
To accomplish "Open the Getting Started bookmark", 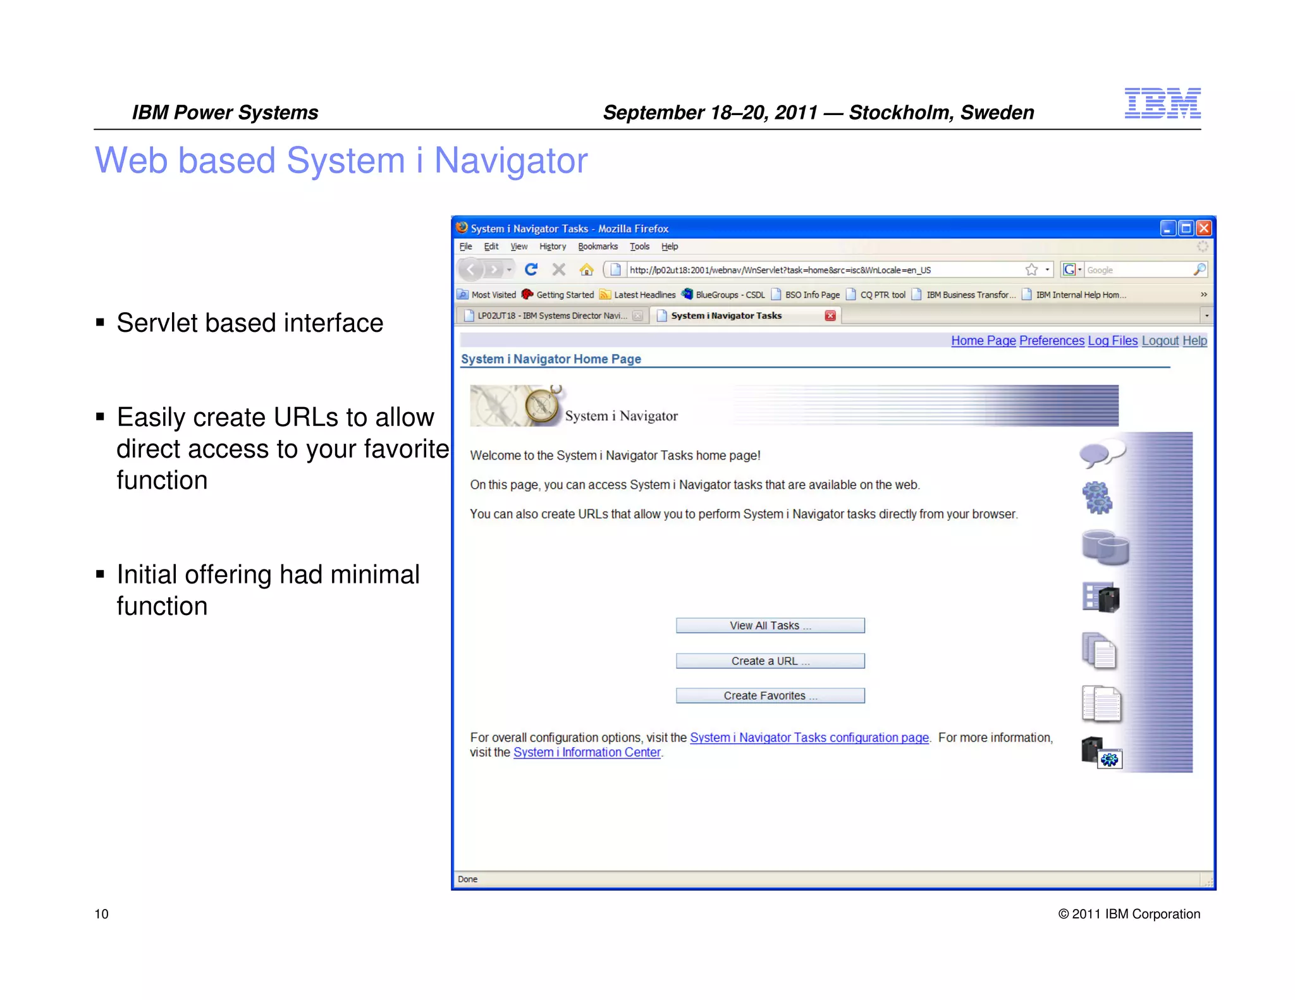I will pos(558,295).
